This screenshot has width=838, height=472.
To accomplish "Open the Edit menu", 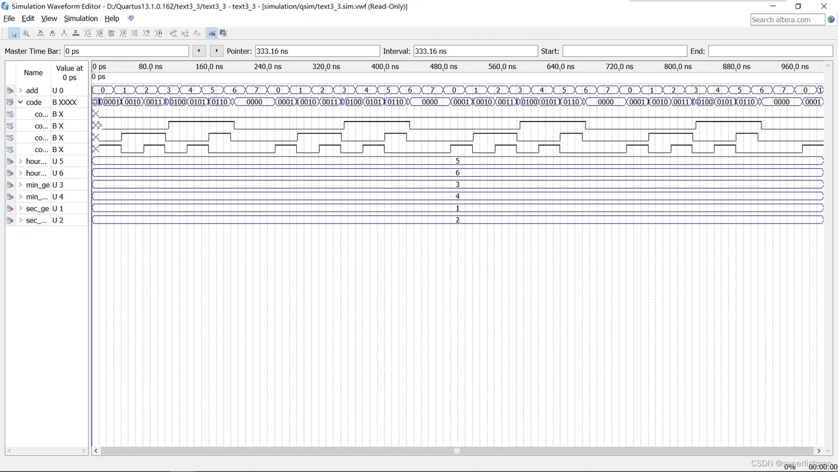I will point(28,19).
